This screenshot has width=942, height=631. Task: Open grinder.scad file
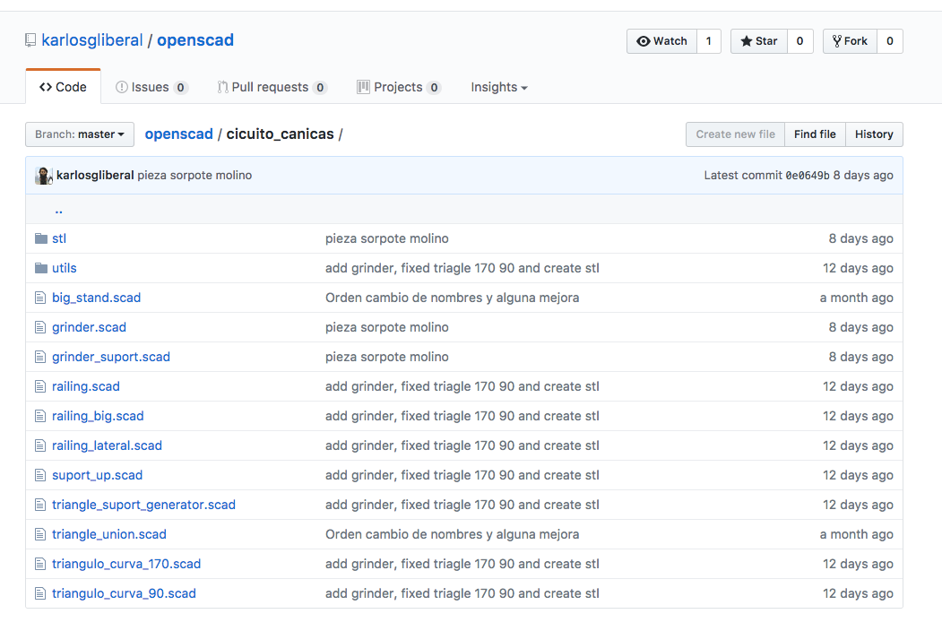(x=89, y=327)
